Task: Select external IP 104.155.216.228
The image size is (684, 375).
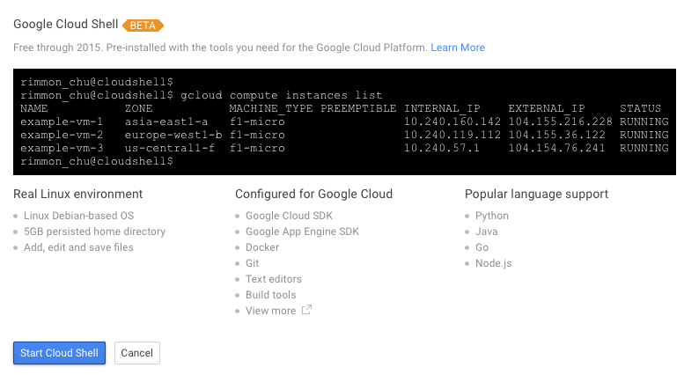Action: [x=560, y=121]
